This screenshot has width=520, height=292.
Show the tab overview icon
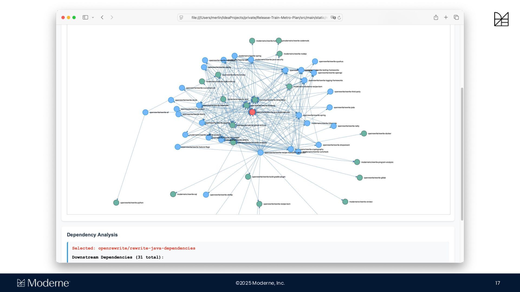pos(456,17)
